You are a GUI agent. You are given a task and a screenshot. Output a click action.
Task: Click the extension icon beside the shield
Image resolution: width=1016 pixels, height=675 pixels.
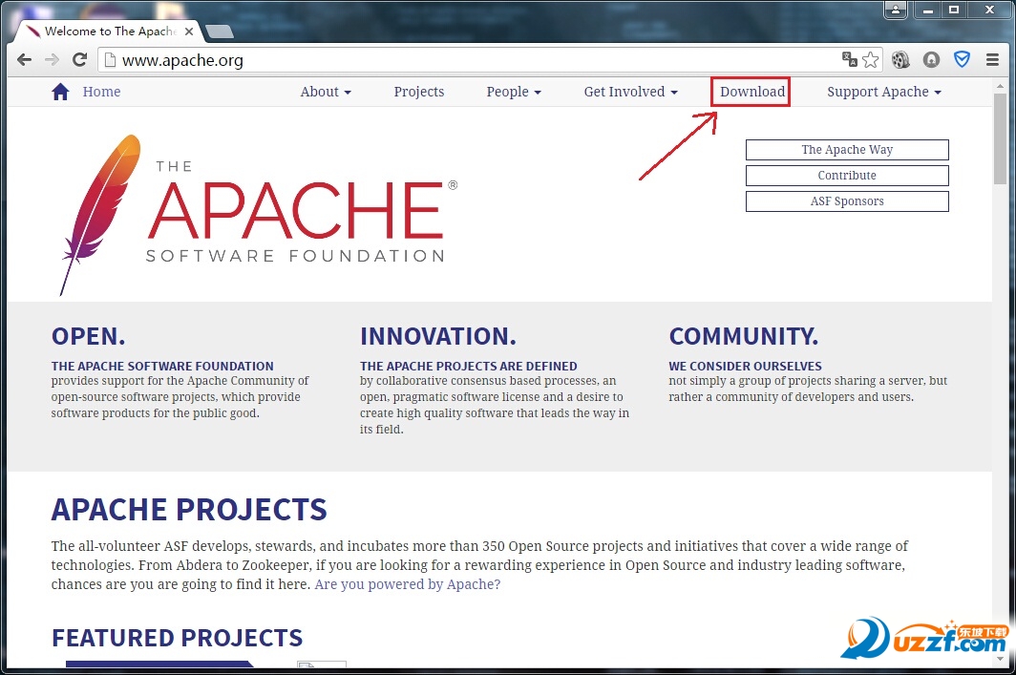tap(931, 59)
